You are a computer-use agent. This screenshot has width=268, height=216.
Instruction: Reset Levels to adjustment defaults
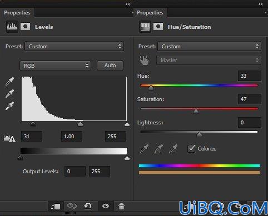(88, 206)
